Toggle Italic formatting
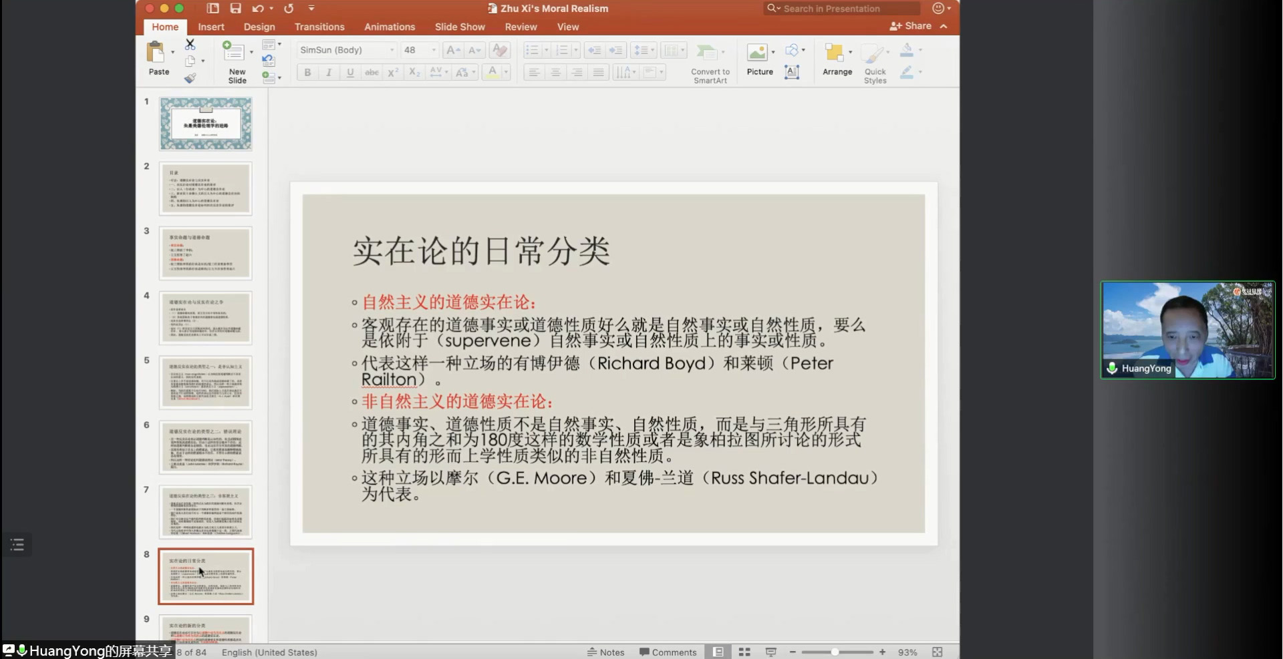The image size is (1283, 659). [329, 72]
